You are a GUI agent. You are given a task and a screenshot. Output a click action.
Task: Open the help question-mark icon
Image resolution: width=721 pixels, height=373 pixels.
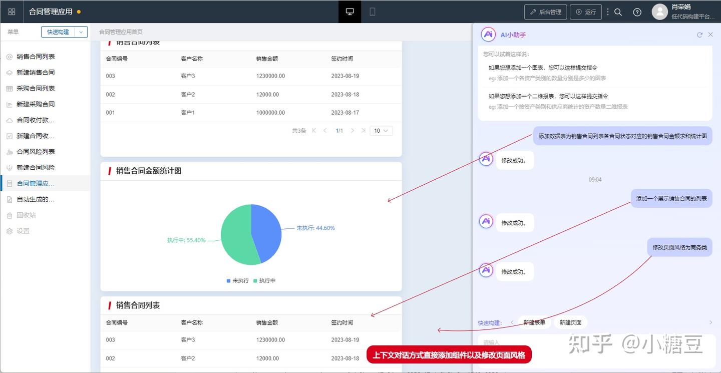637,12
